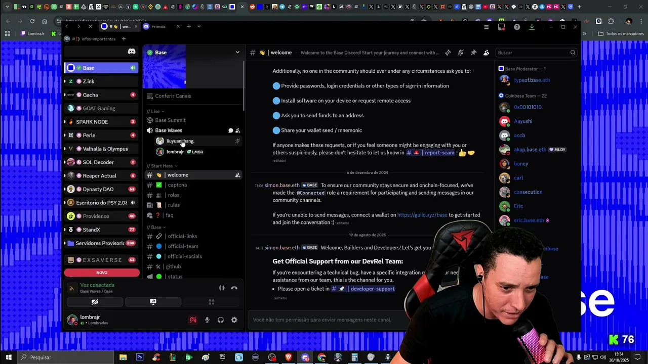The width and height of the screenshot is (648, 364).
Task: Open activities button in voice panel
Action: click(x=211, y=302)
